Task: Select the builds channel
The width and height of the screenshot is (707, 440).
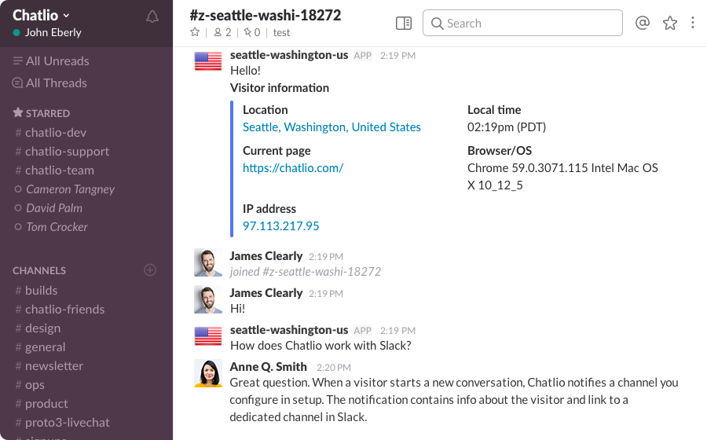Action: click(x=36, y=291)
